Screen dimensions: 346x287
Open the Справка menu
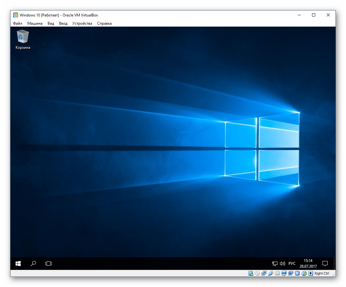(x=104, y=23)
